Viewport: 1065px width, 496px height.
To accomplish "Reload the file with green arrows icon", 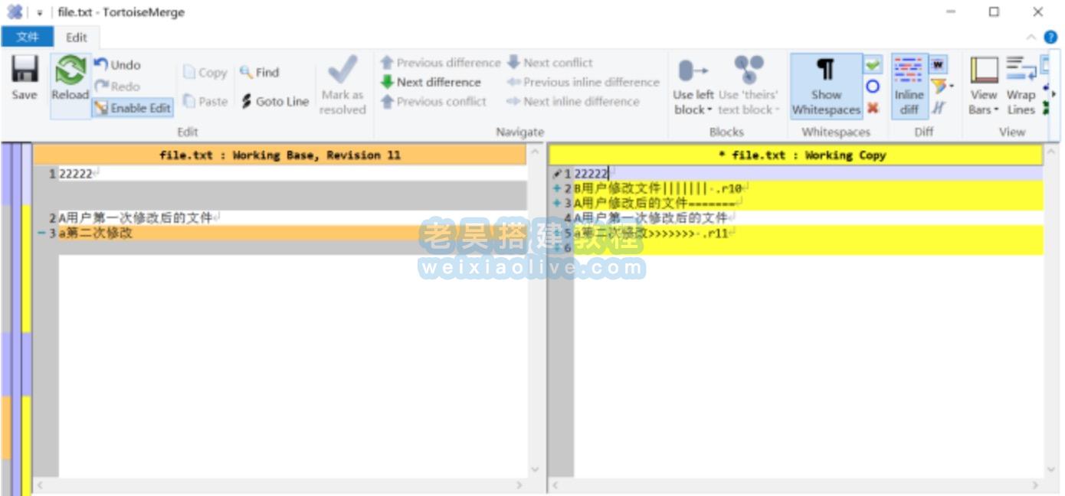I will [70, 79].
